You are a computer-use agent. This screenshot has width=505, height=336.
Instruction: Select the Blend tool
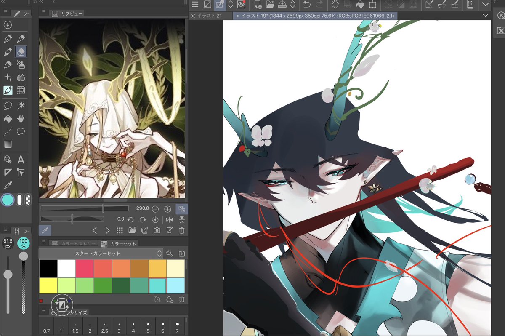tap(21, 77)
